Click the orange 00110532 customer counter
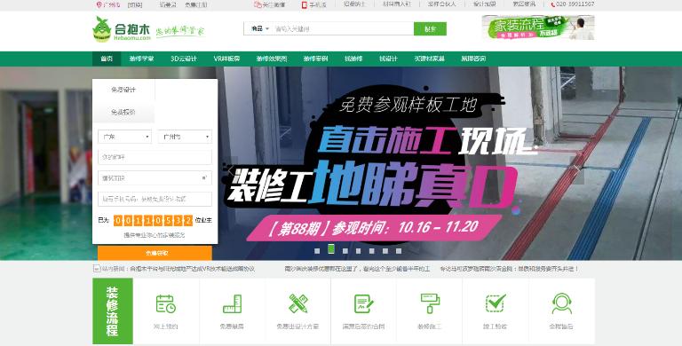This screenshot has width=682, height=346. coord(153,220)
